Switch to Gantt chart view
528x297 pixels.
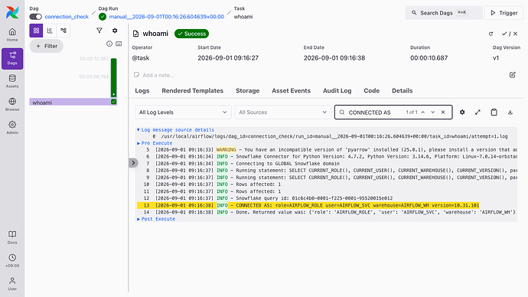tap(50, 31)
